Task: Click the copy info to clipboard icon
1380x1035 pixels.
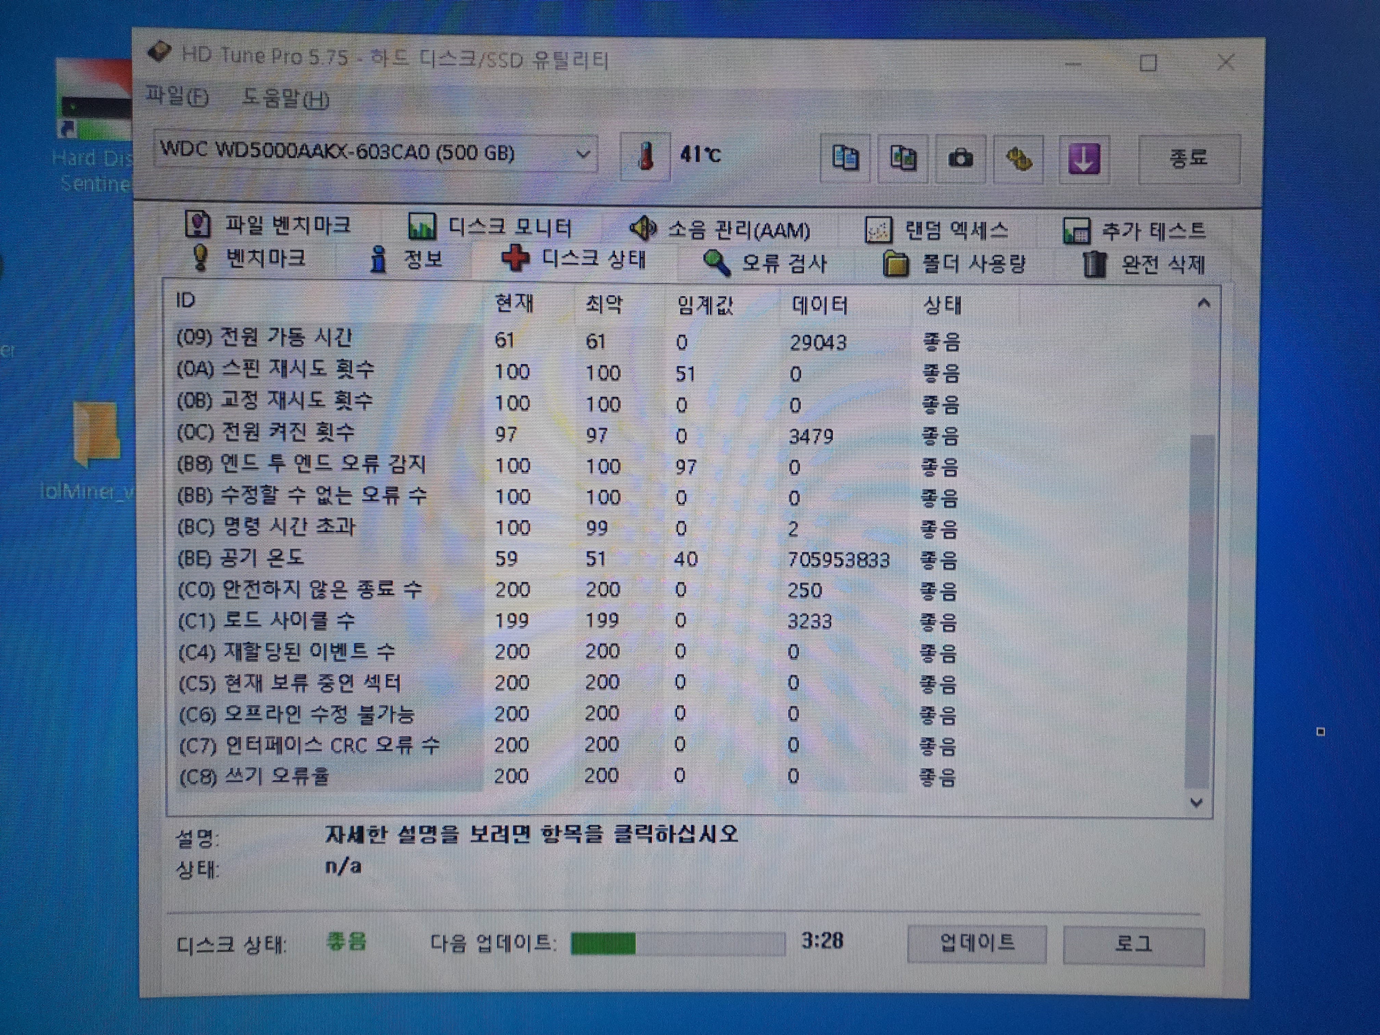Action: point(845,158)
